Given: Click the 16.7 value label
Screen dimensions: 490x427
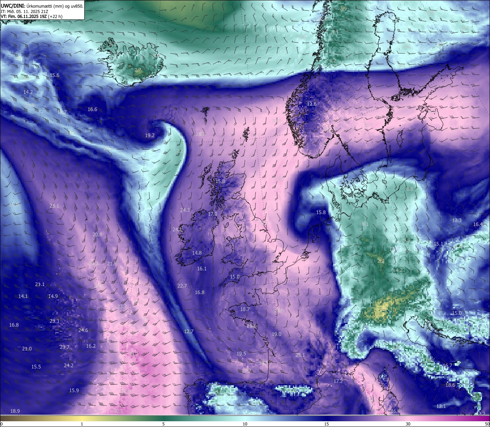Looking at the screenshot, I should point(448,366).
